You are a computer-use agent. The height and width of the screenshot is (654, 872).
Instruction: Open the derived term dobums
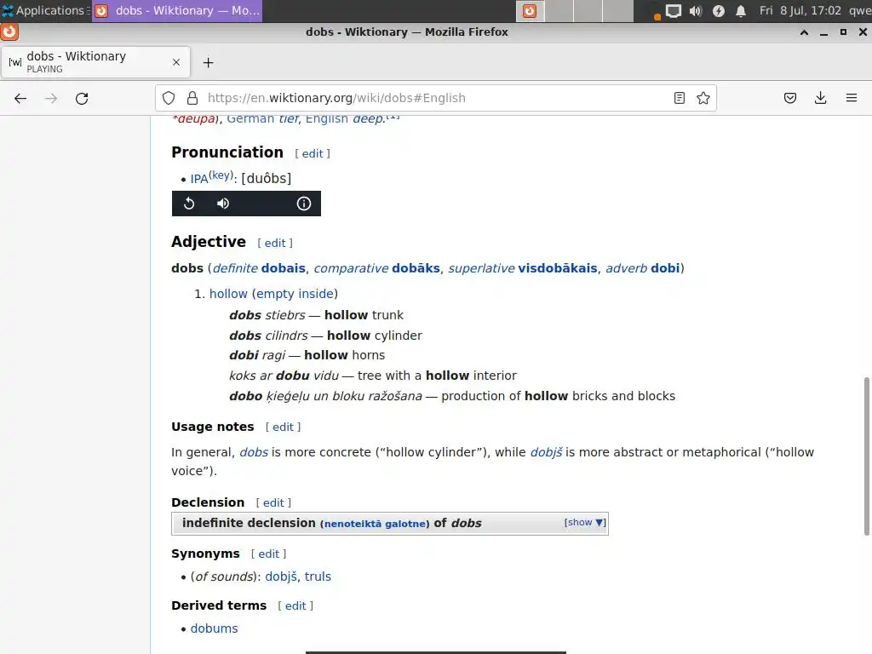click(x=214, y=629)
